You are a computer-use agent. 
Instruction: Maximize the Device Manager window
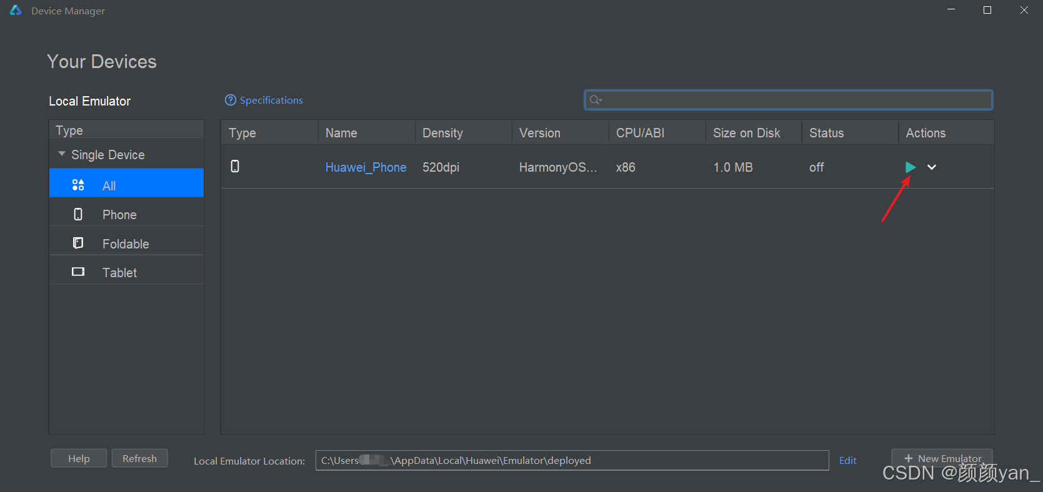(987, 10)
